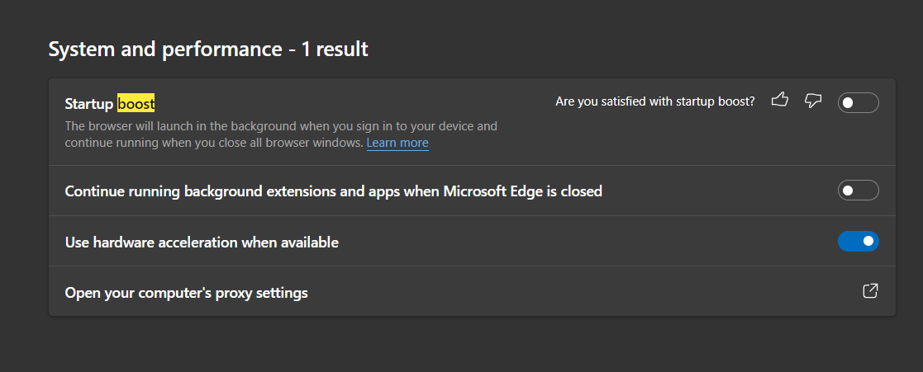The height and width of the screenshot is (372, 923).
Task: Click the highlighted "boost" search match
Action: coord(136,103)
